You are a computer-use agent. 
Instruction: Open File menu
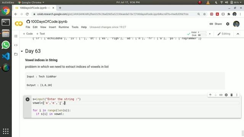click(x=28, y=27)
